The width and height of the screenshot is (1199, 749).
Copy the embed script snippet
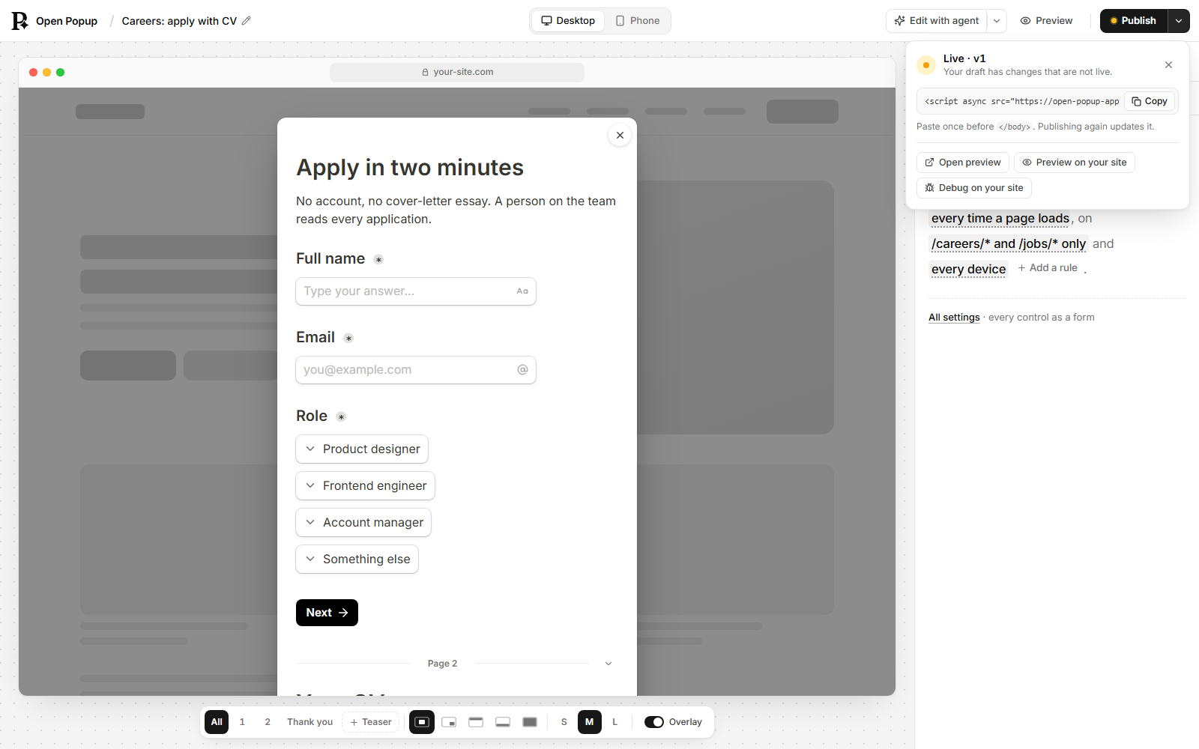(x=1150, y=101)
